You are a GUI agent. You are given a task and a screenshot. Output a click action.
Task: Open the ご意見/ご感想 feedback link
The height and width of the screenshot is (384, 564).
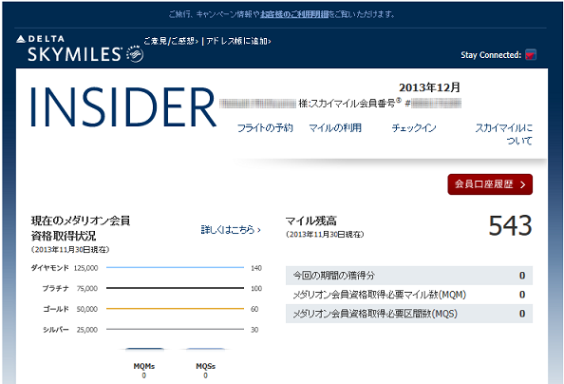coord(171,41)
